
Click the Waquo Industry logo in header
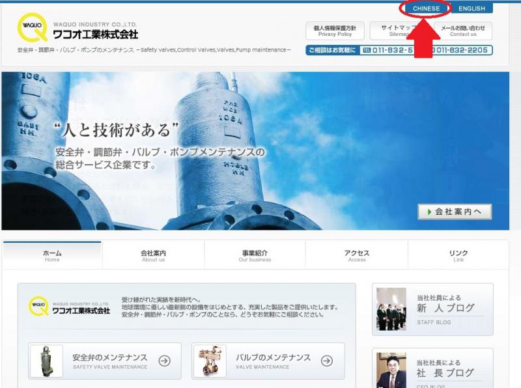78,29
